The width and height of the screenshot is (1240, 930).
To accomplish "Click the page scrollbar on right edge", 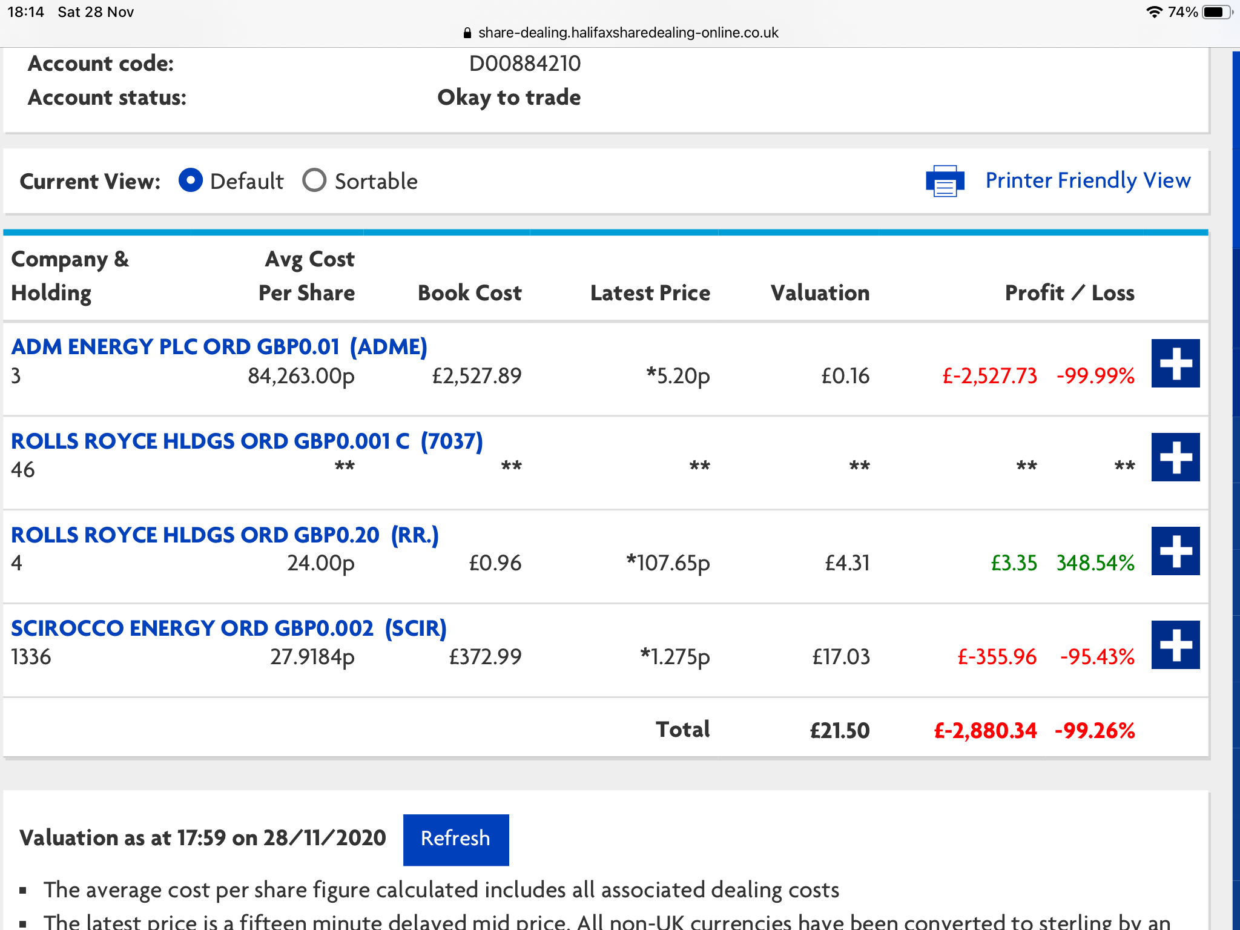I will 1236,490.
